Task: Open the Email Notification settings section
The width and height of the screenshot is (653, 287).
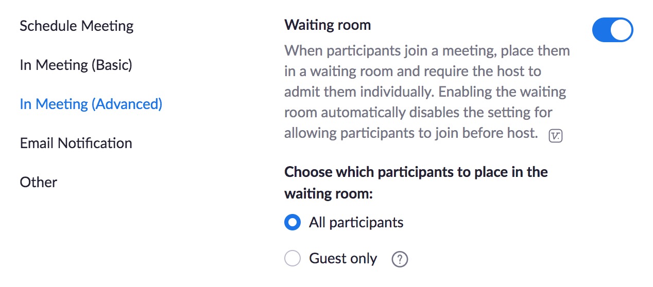Action: click(x=76, y=143)
